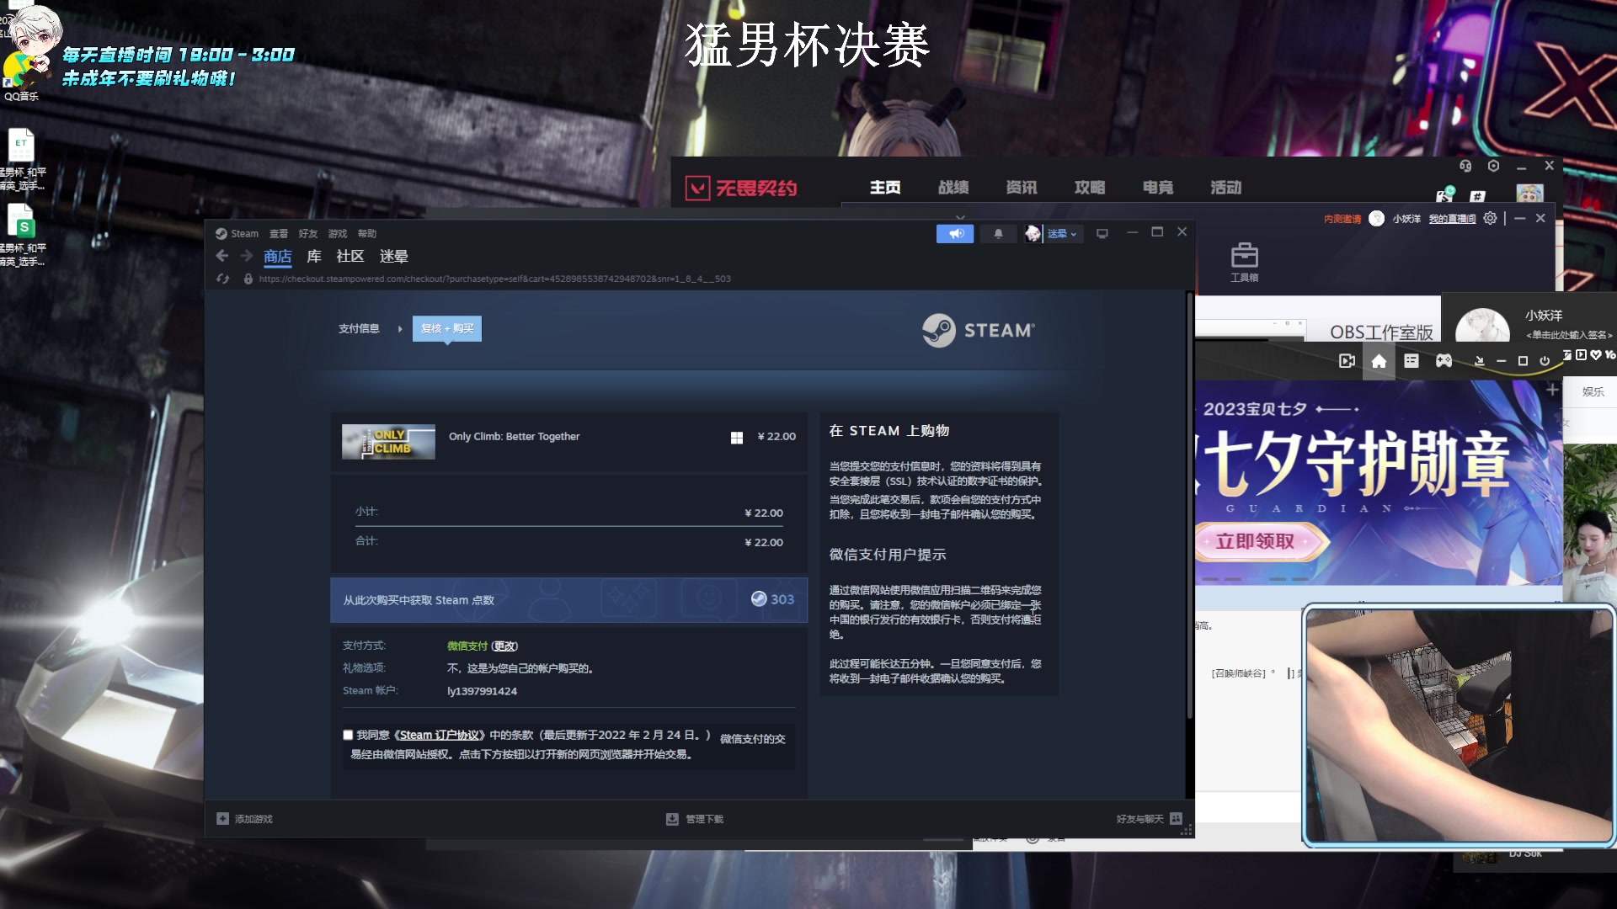
Task: Open the 查看 menu in Steam
Action: [279, 233]
